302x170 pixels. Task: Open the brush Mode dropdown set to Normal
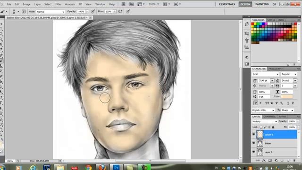(50, 12)
